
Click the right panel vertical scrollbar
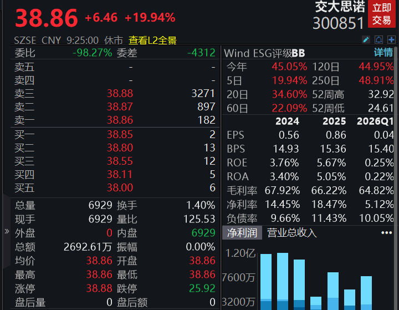396,179
